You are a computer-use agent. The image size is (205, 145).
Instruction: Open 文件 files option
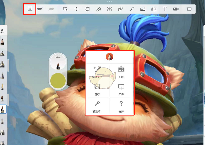[x=121, y=90]
